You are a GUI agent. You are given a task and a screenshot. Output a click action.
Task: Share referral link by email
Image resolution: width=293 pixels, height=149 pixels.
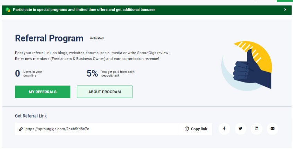coord(273,129)
